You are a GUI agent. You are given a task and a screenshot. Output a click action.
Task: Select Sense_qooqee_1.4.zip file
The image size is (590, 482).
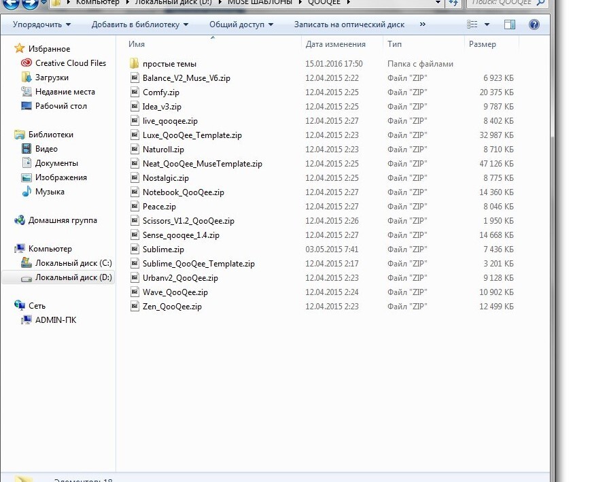click(x=181, y=235)
